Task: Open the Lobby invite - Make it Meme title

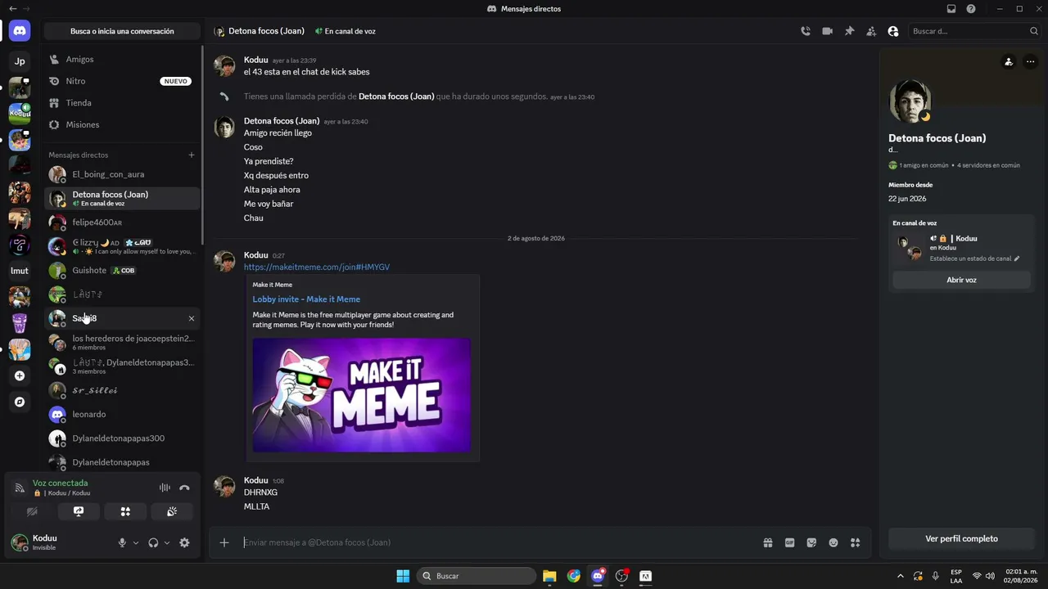Action: 306,299
